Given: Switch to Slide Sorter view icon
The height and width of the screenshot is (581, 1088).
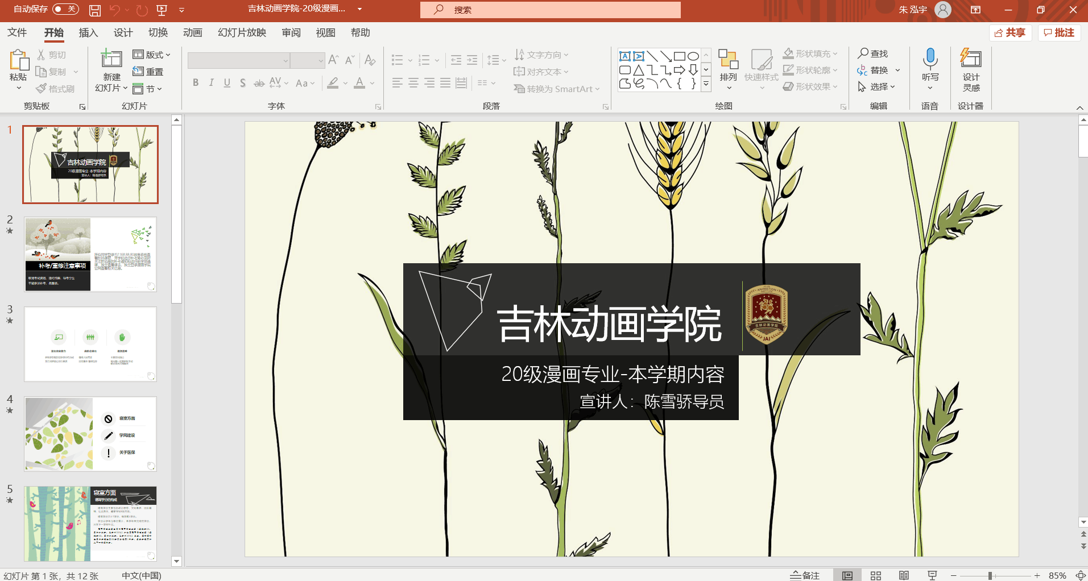Looking at the screenshot, I should 876,575.
